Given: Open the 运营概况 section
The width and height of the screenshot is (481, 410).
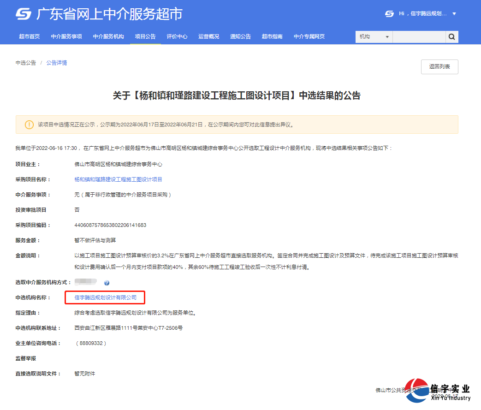Looking at the screenshot, I should point(208,36).
